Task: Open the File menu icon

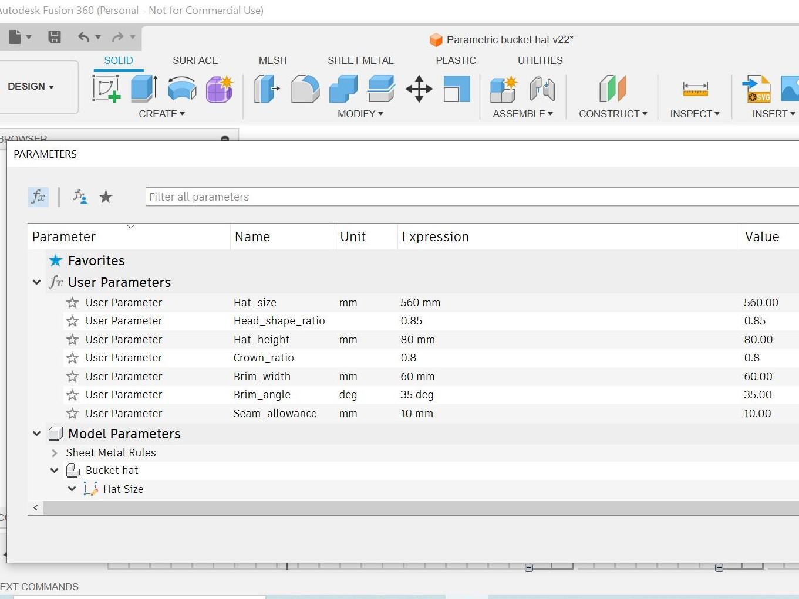Action: (15, 37)
